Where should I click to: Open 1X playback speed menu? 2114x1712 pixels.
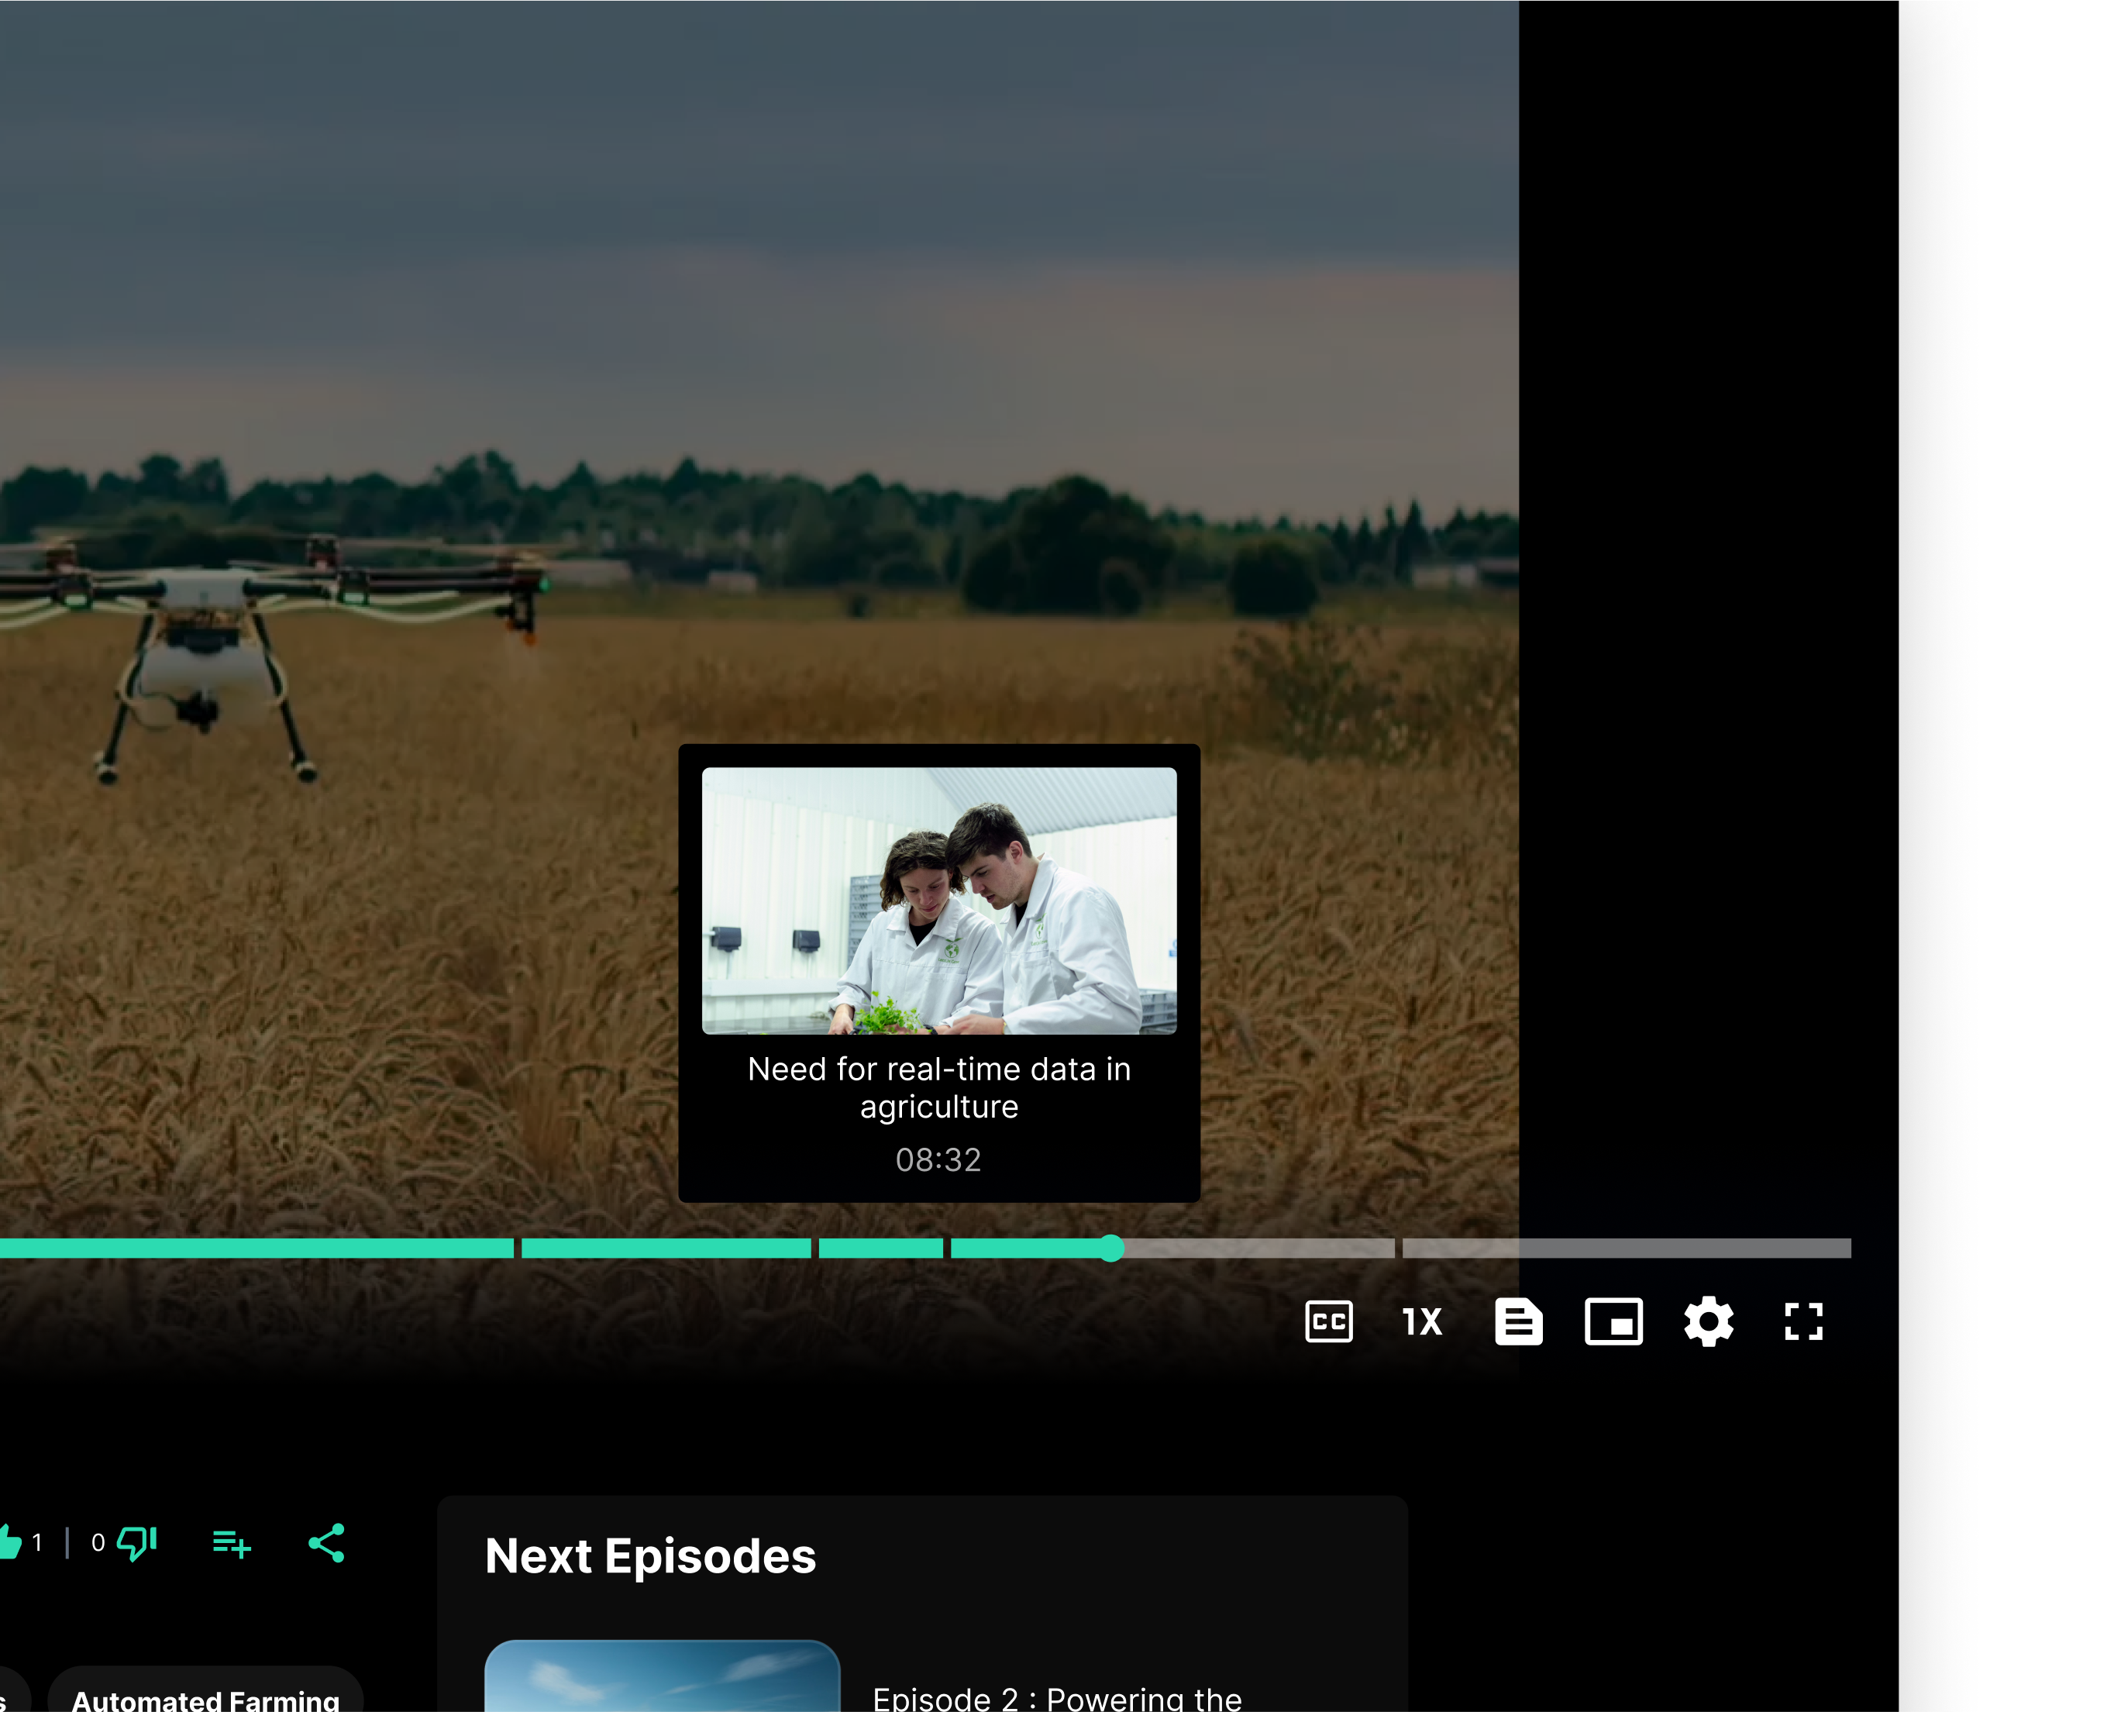1422,1321
